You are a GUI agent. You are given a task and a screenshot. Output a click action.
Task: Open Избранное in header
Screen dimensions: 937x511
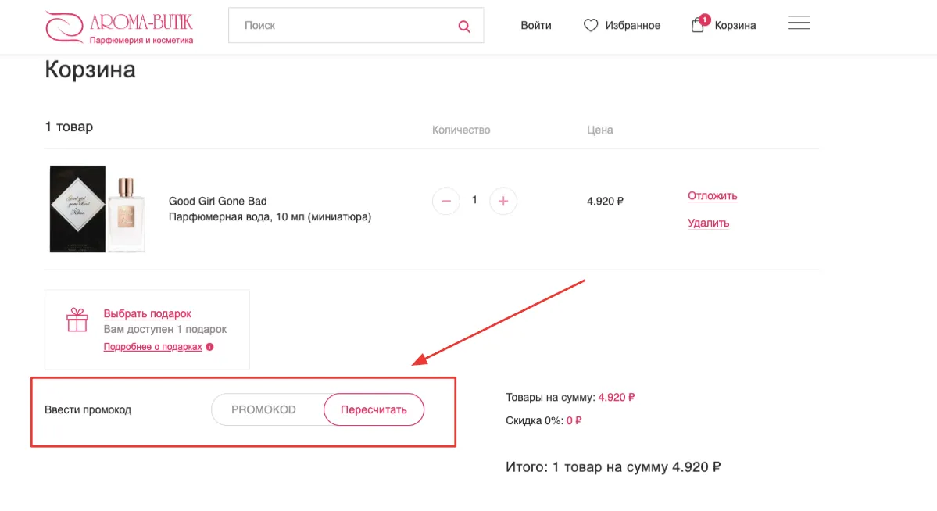click(633, 25)
